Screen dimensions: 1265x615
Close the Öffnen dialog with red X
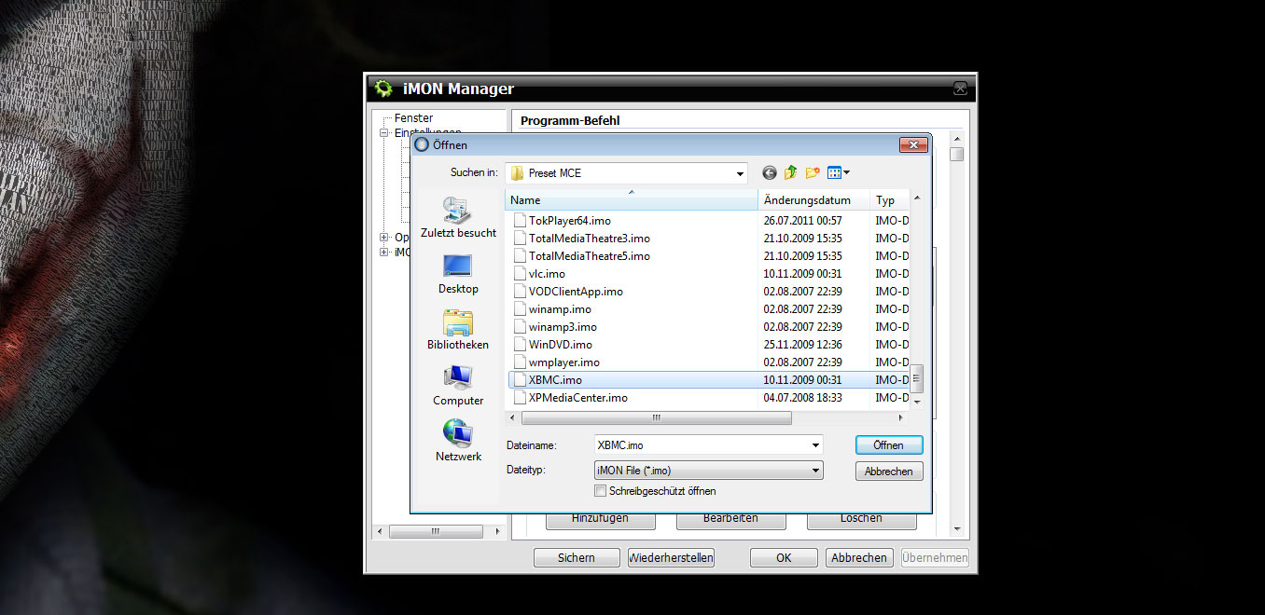[x=912, y=144]
